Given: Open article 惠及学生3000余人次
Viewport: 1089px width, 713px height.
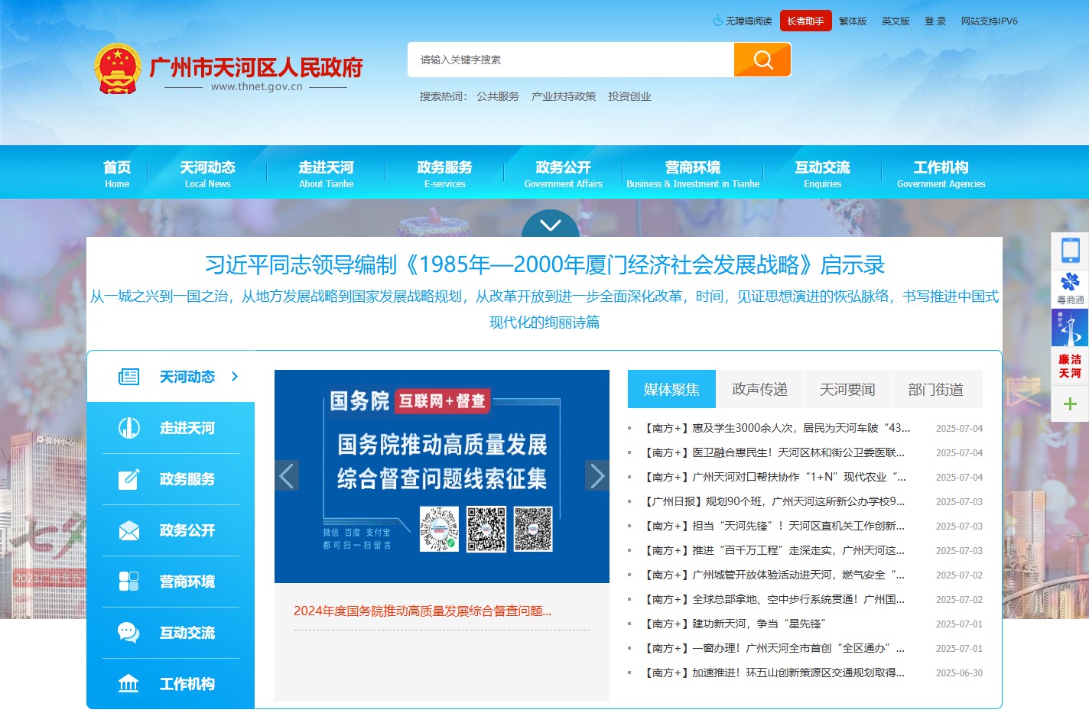Looking at the screenshot, I should [x=778, y=428].
